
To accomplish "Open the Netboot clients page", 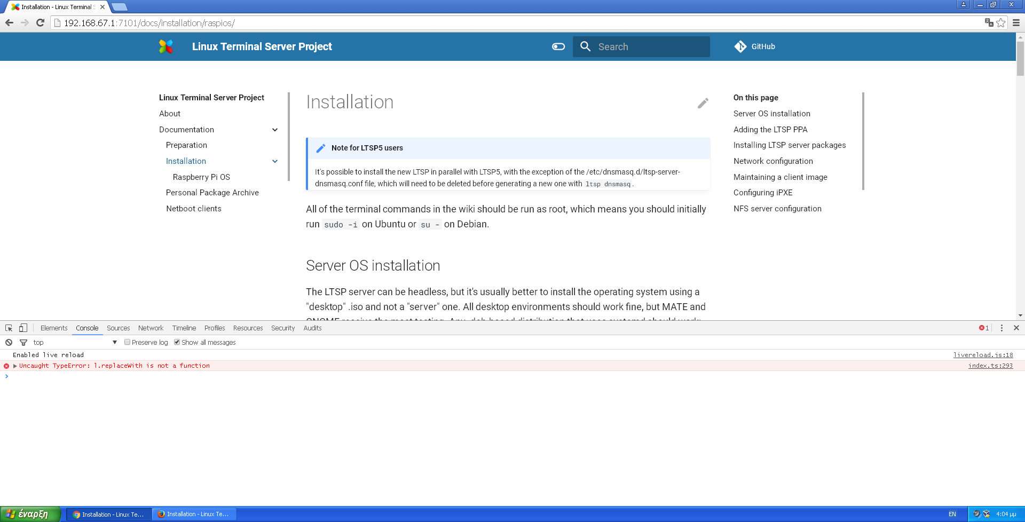I will click(x=194, y=209).
